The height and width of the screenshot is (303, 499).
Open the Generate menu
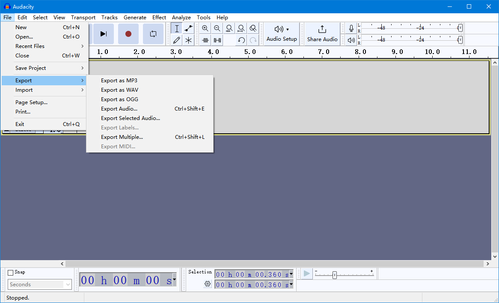[135, 18]
